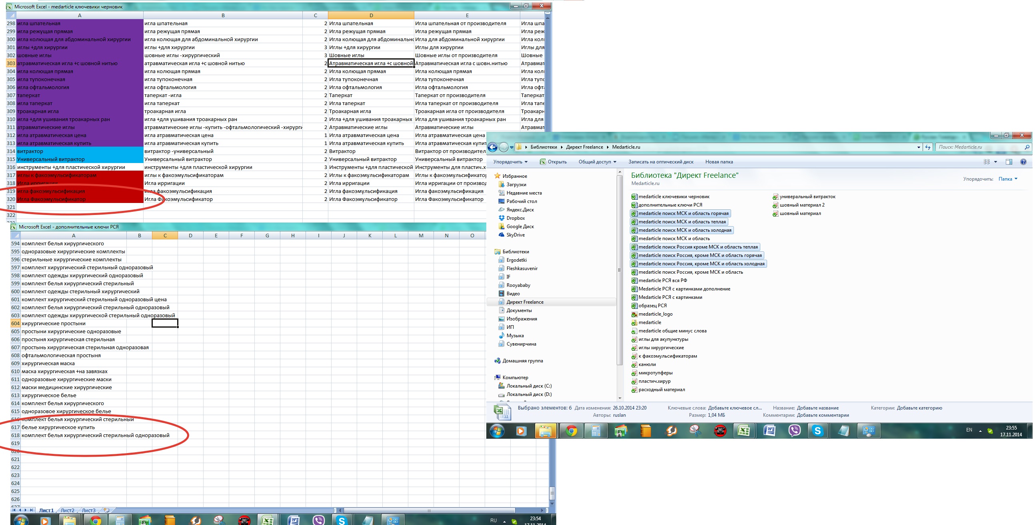Open the calculator taskbar icon
This screenshot has height=525, width=1035.
coord(596,431)
